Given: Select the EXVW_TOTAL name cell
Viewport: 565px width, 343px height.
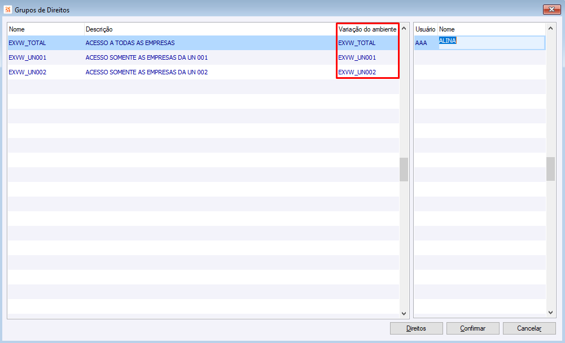Looking at the screenshot, I should pyautogui.click(x=28, y=43).
